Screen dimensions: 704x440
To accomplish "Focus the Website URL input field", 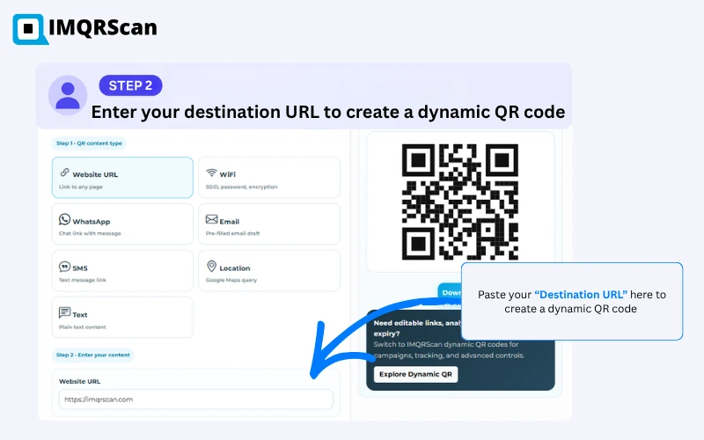I will coord(195,400).
